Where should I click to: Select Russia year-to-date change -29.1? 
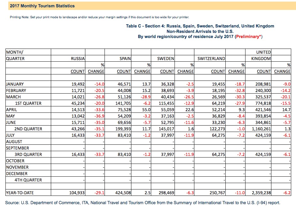[x=99, y=193]
